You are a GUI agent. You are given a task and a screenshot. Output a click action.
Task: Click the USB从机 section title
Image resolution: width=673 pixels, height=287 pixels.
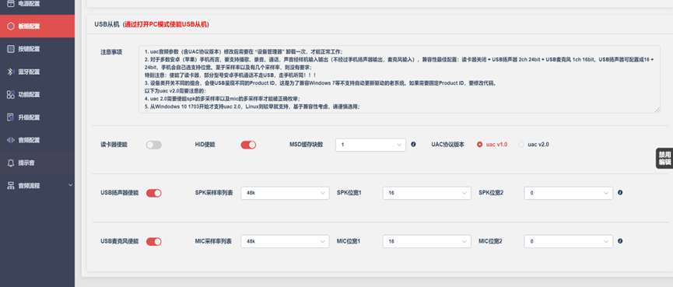pos(107,25)
